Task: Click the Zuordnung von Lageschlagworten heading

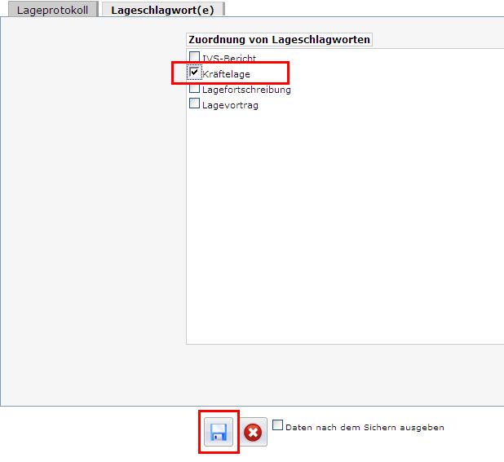Action: click(280, 39)
